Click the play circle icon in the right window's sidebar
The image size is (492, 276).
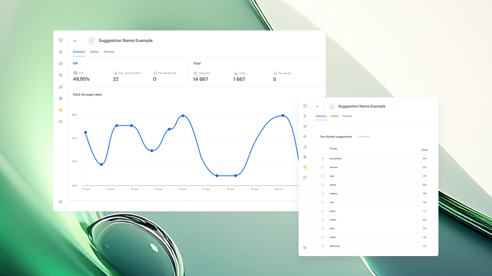tap(305, 137)
